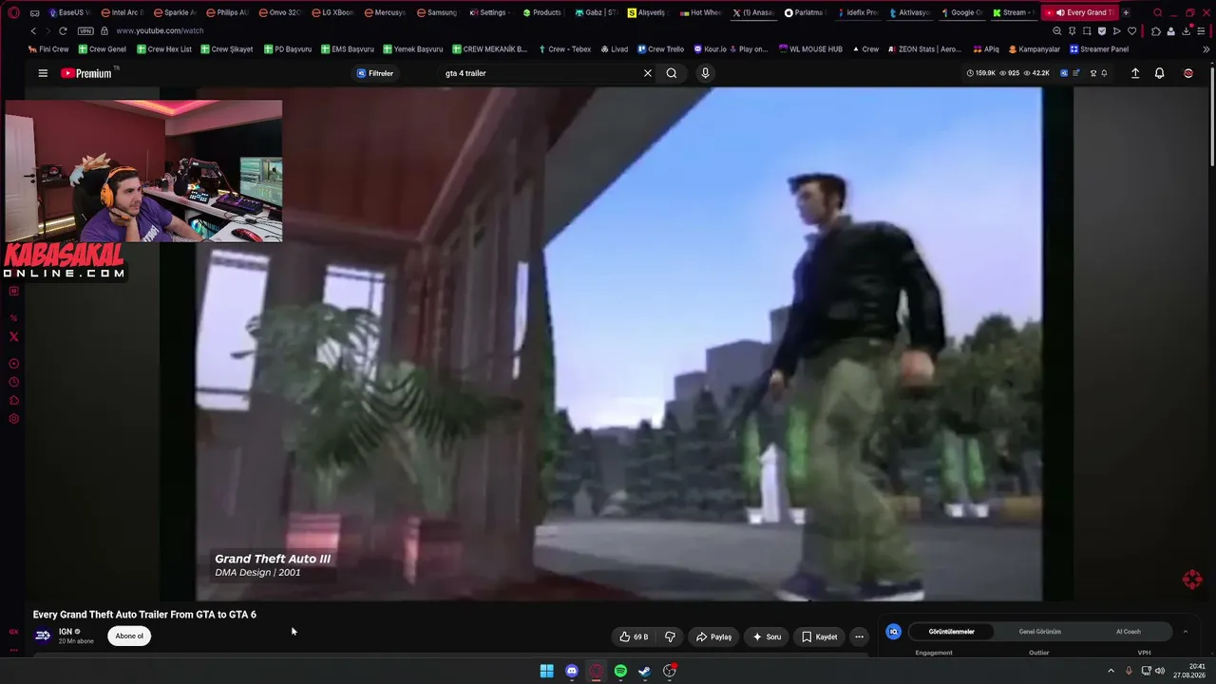This screenshot has height=684, width=1216.
Task: Switch to the Every Grand Theft browser tab
Action: (x=1080, y=12)
